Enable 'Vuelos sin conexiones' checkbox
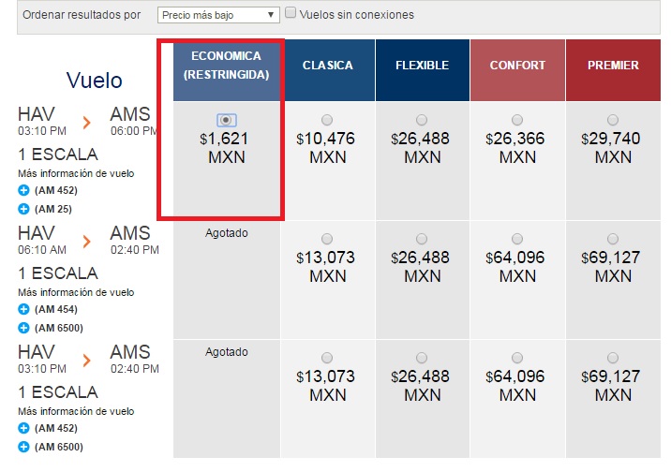 tap(291, 13)
